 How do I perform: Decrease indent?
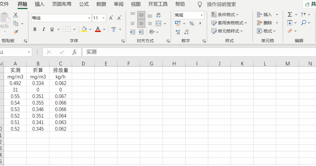point(132,32)
